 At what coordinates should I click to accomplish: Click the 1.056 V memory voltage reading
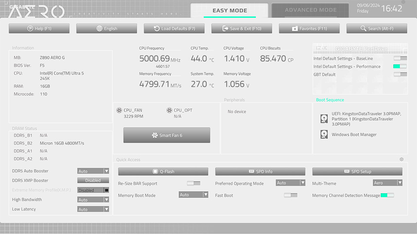pyautogui.click(x=237, y=84)
